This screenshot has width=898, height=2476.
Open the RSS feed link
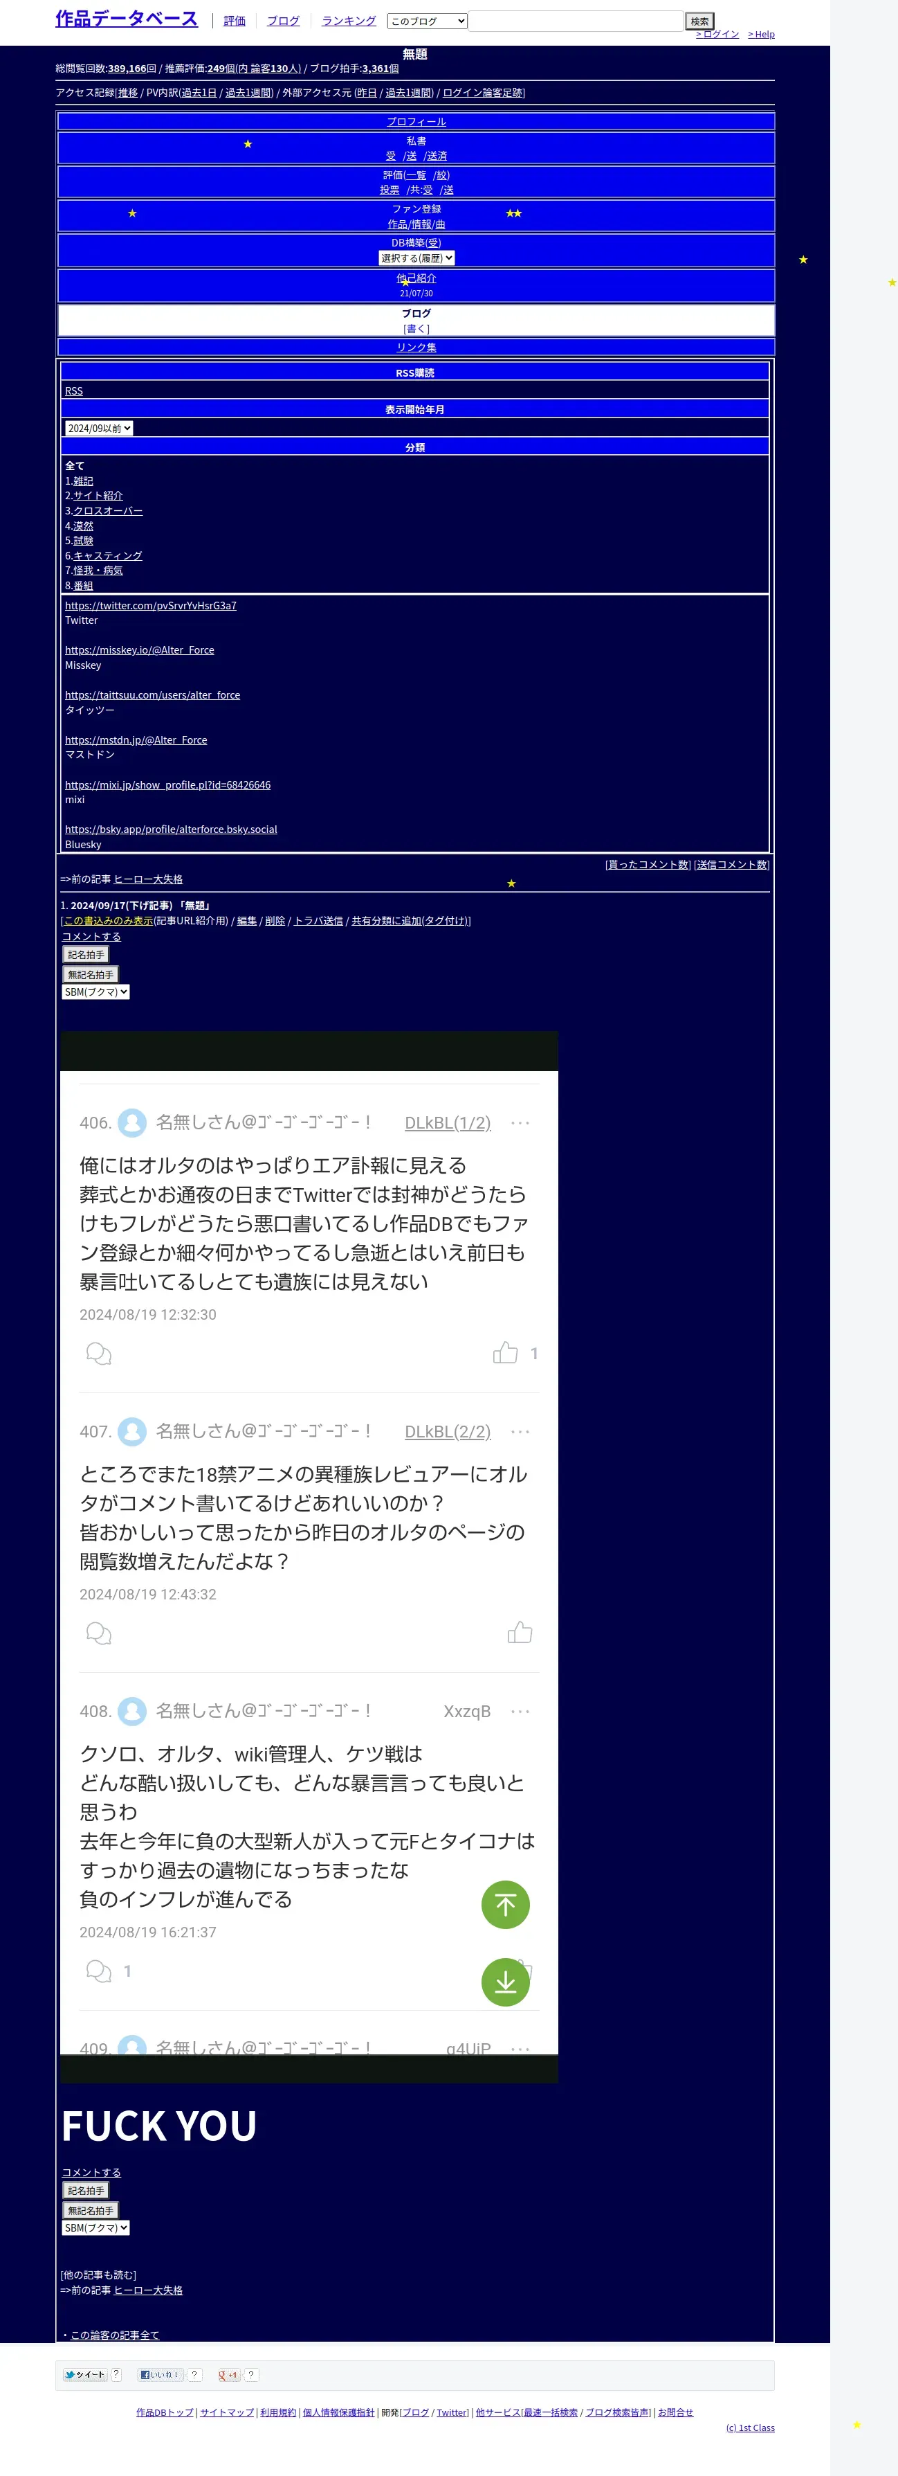tap(74, 391)
